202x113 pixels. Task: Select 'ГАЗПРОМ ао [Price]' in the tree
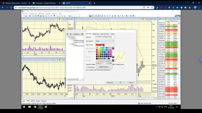78,42
